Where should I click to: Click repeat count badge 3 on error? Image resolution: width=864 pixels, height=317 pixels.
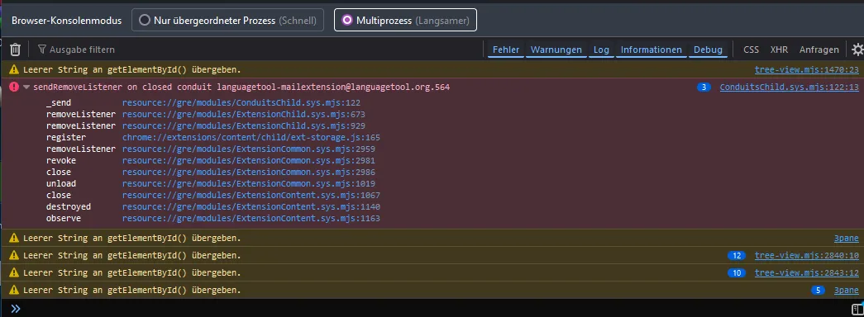pos(704,87)
